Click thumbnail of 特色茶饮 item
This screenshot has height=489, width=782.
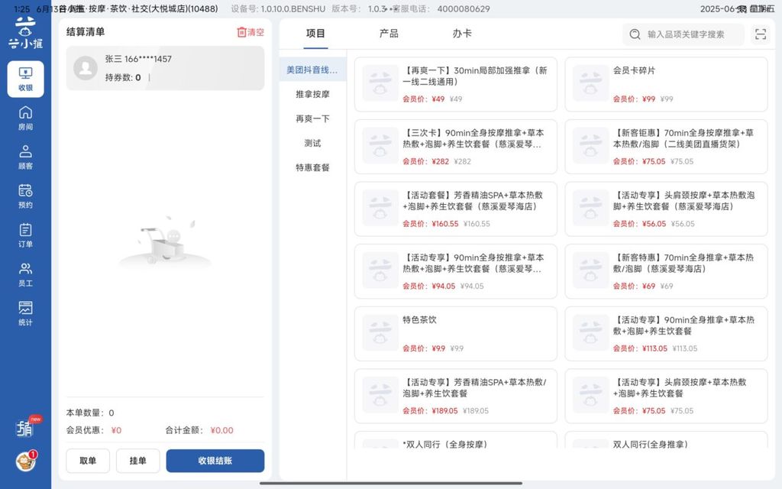(380, 333)
